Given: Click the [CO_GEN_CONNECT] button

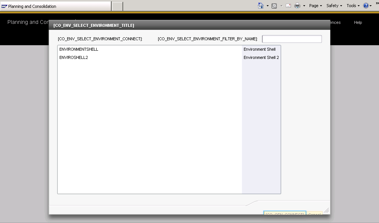Looking at the screenshot, I should pos(285,213).
